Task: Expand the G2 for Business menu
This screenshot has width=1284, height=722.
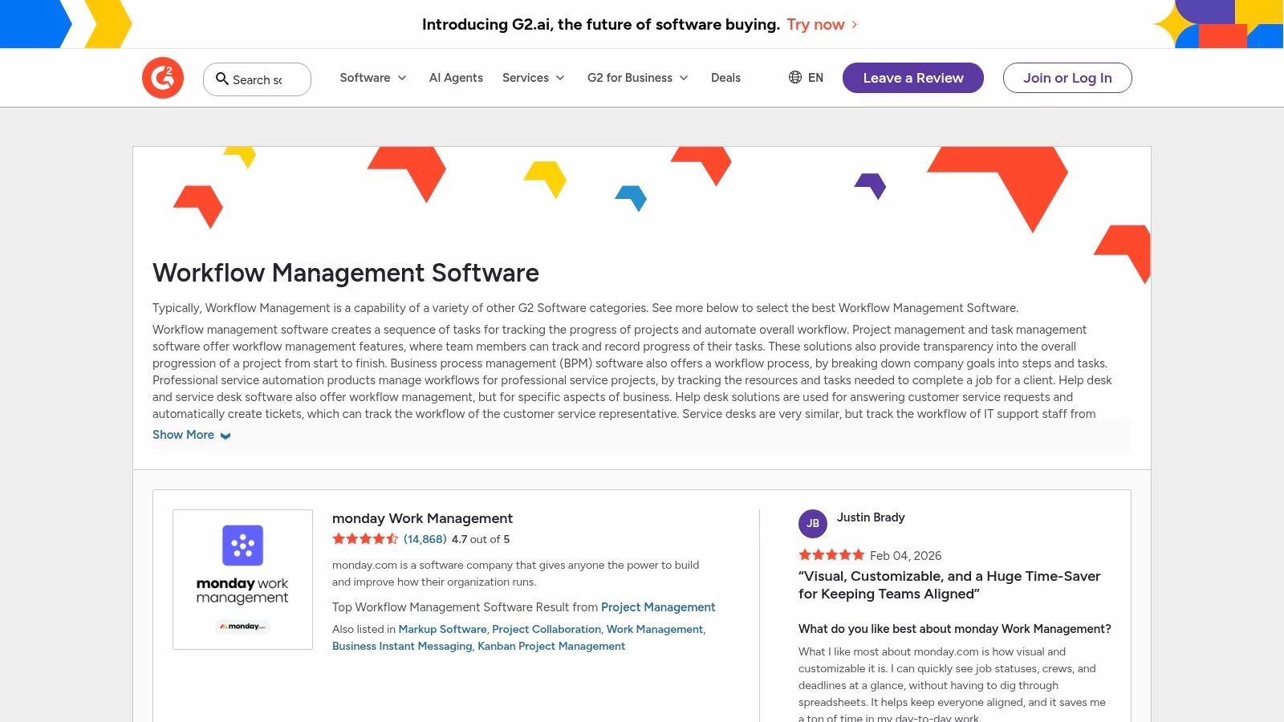Action: click(x=638, y=78)
